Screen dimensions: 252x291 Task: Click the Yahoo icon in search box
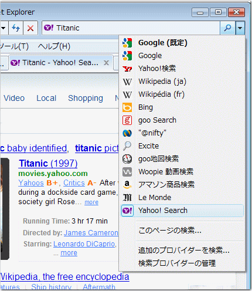(49, 28)
